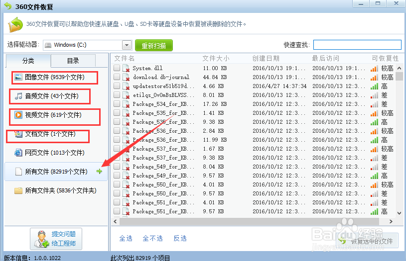406x261 pixels.
Task: Check the 4.01 KB Package_551 checkbox
Action: pos(117,202)
